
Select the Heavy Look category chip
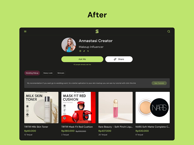tap(48, 73)
